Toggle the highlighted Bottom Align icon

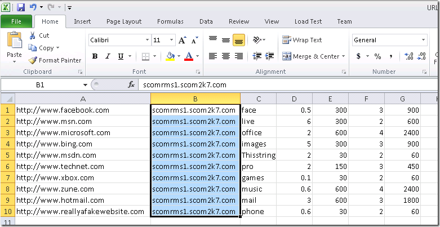pyautogui.click(x=239, y=40)
